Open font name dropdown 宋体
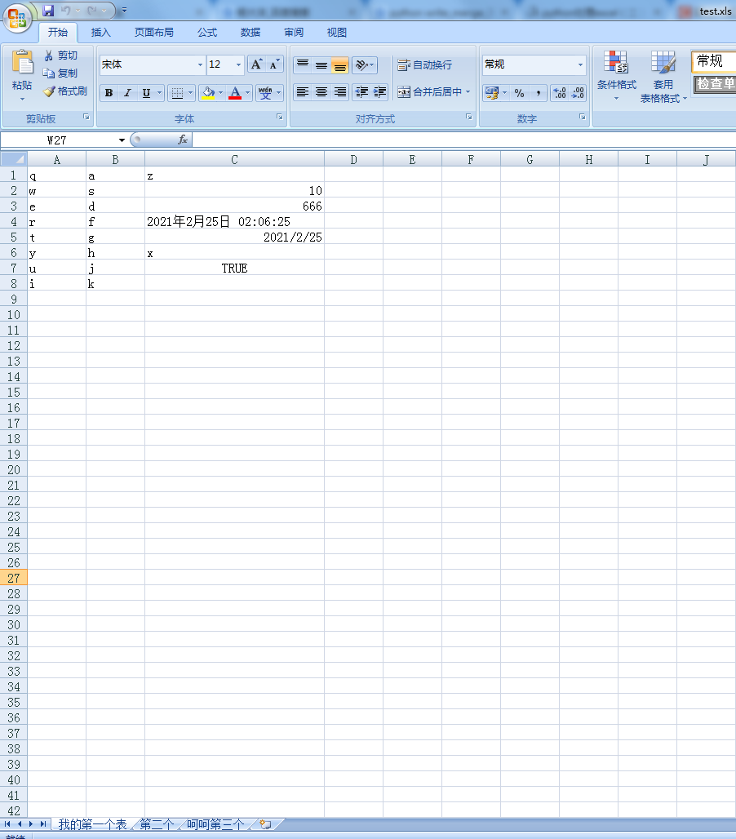Viewport: 736px width, 839px height. pyautogui.click(x=200, y=64)
